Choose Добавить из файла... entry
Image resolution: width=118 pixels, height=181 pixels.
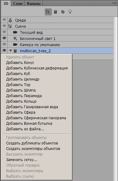pyautogui.click(x=37, y=129)
